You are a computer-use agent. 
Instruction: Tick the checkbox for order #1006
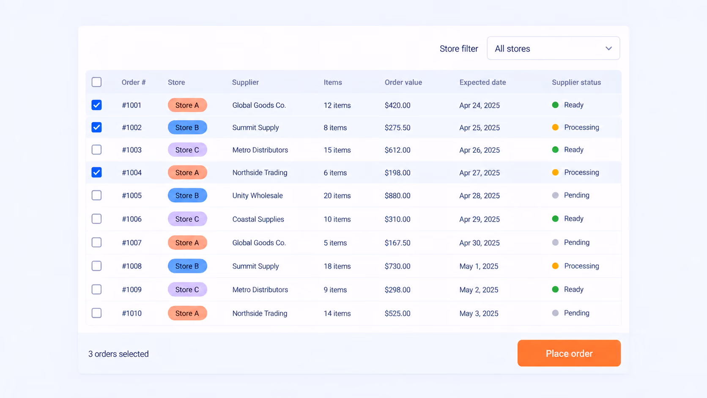click(96, 219)
